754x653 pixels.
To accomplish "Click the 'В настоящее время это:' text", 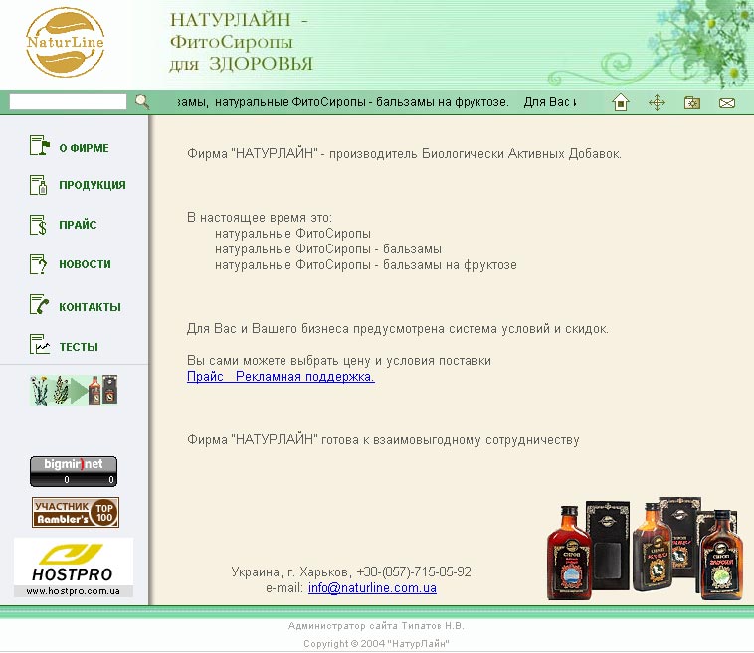I will [x=260, y=218].
